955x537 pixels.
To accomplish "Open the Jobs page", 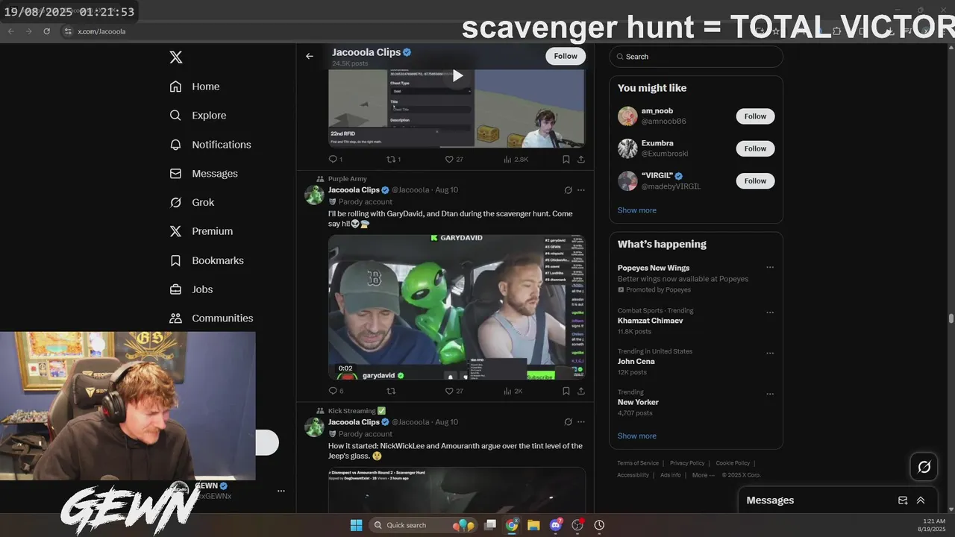I will 191,289.
